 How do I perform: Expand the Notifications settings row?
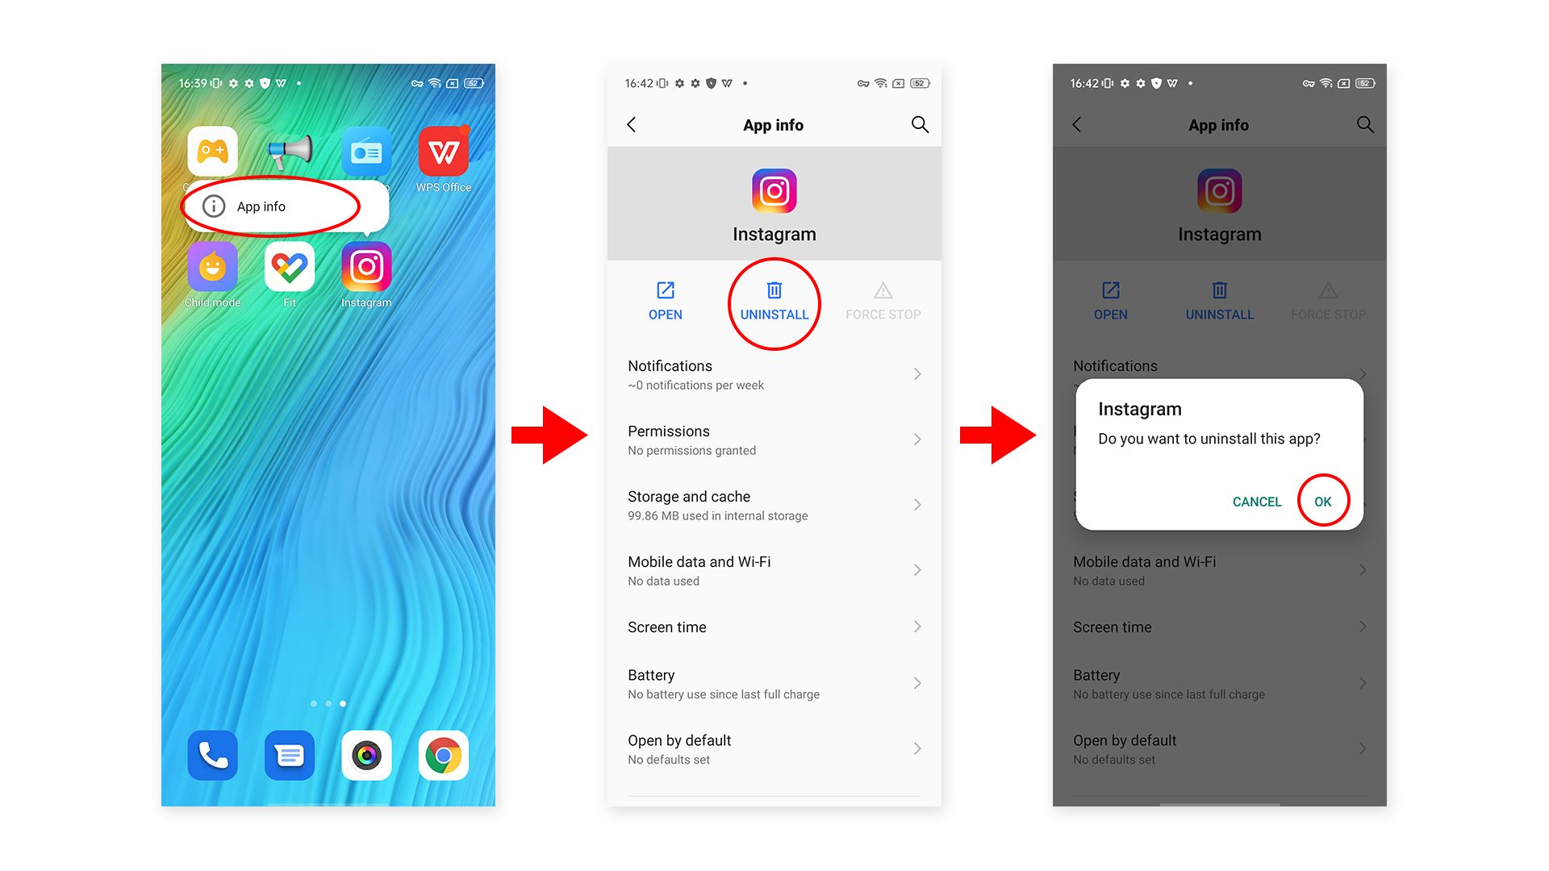coord(774,374)
